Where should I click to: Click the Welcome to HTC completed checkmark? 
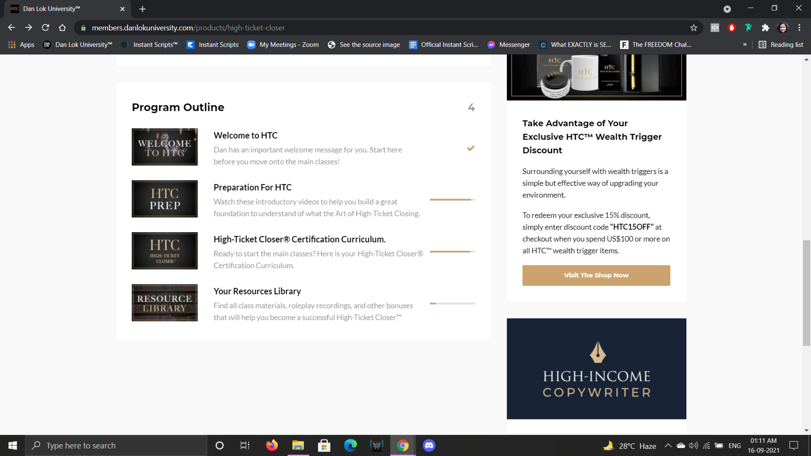tap(470, 148)
